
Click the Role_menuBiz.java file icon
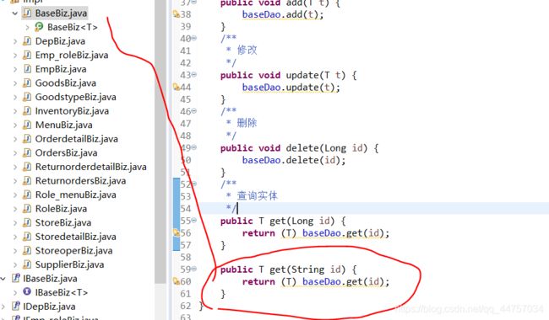pos(27,195)
